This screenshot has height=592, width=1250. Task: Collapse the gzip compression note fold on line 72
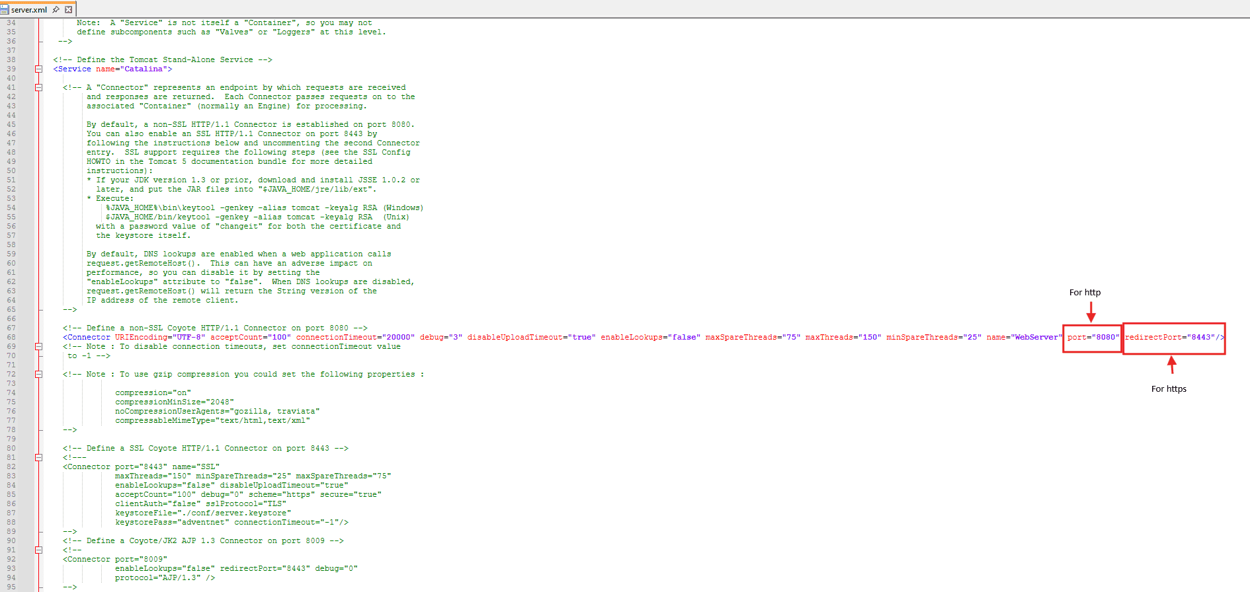pos(38,374)
